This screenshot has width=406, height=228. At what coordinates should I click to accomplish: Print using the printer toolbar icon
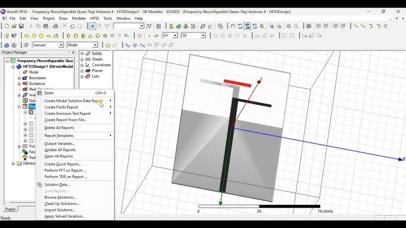click(x=56, y=26)
